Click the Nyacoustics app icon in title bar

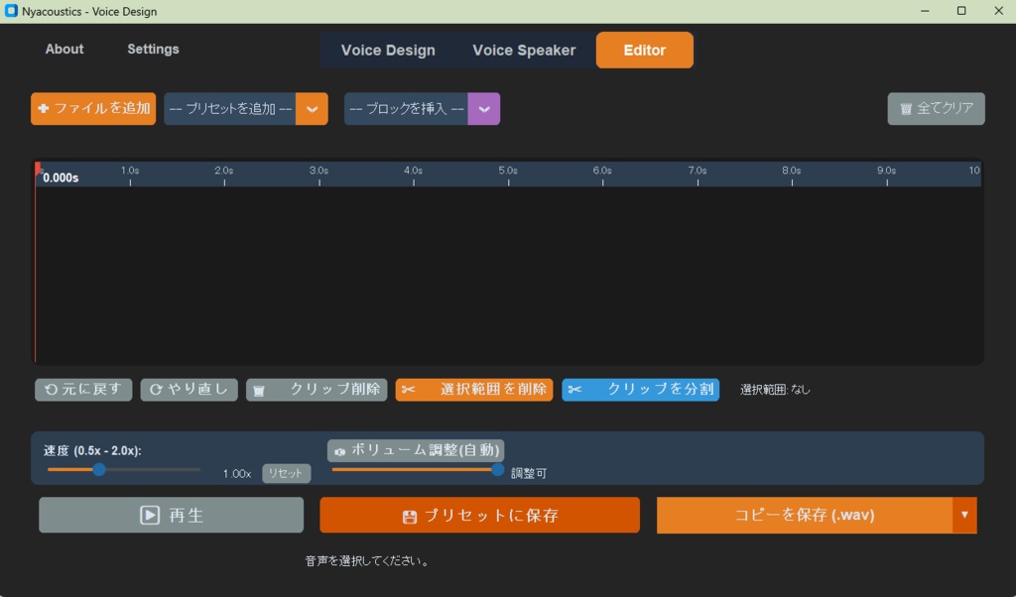(x=11, y=11)
